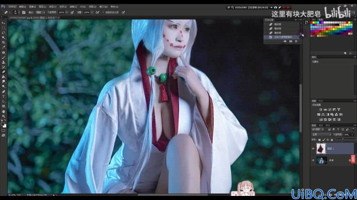Switch to the Channels (通道) tab
Screen dimensions: 357x200
pyautogui.click(x=321, y=125)
